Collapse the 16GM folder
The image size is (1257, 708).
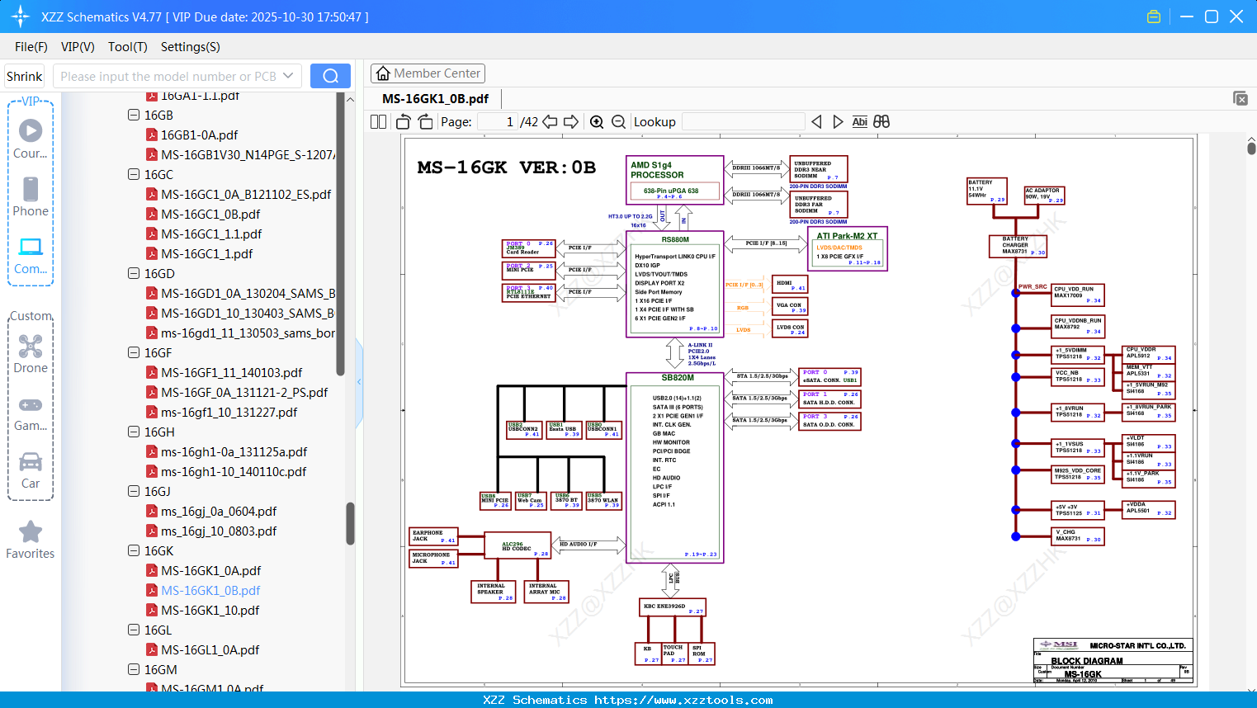(x=134, y=670)
